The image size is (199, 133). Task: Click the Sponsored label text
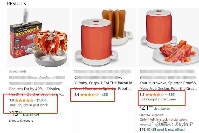click(16, 71)
